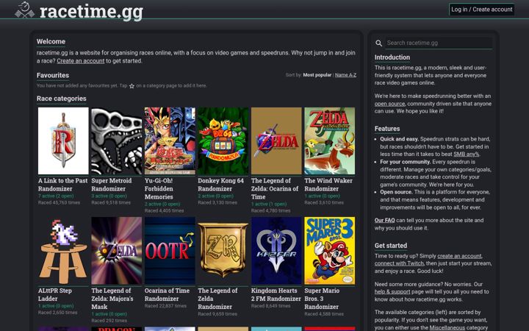Open the ZR gold shield cover image
The width and height of the screenshot is (529, 331).
coord(223,251)
